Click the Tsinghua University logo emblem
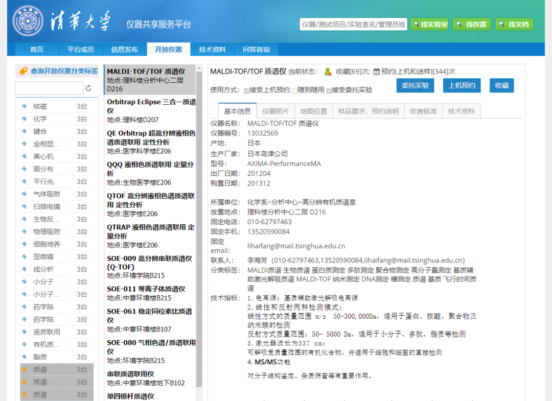552x401 pixels. pos(28,21)
